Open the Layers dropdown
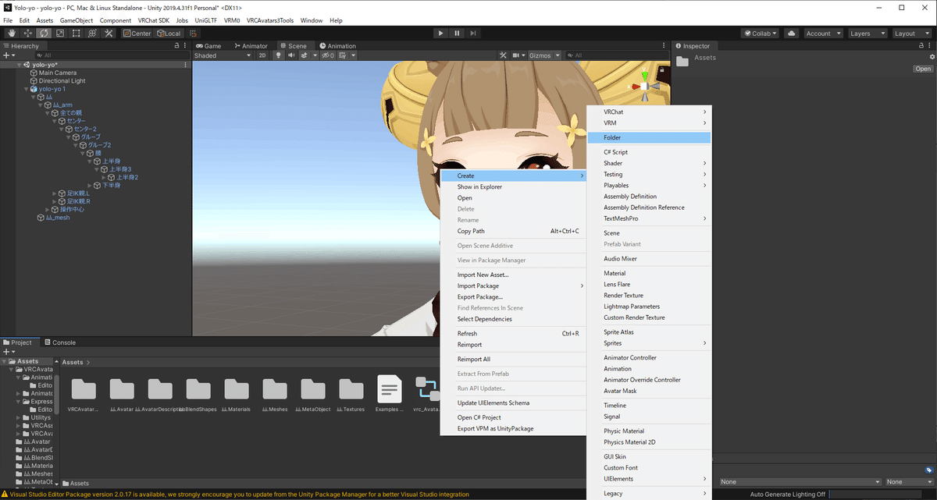The width and height of the screenshot is (937, 500). 868,34
